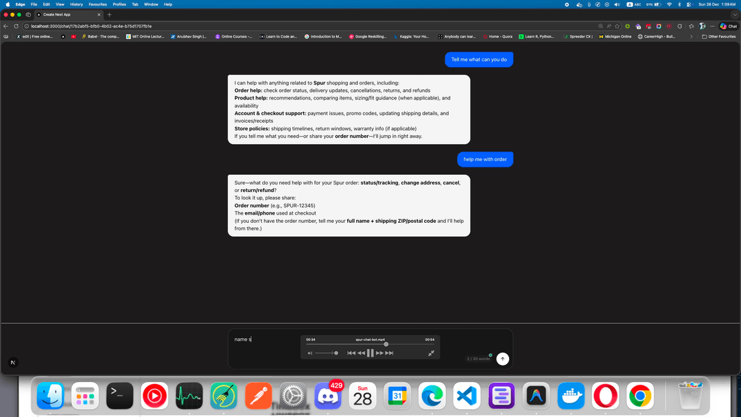
Task: Click the chat message input field
Action: (x=261, y=339)
